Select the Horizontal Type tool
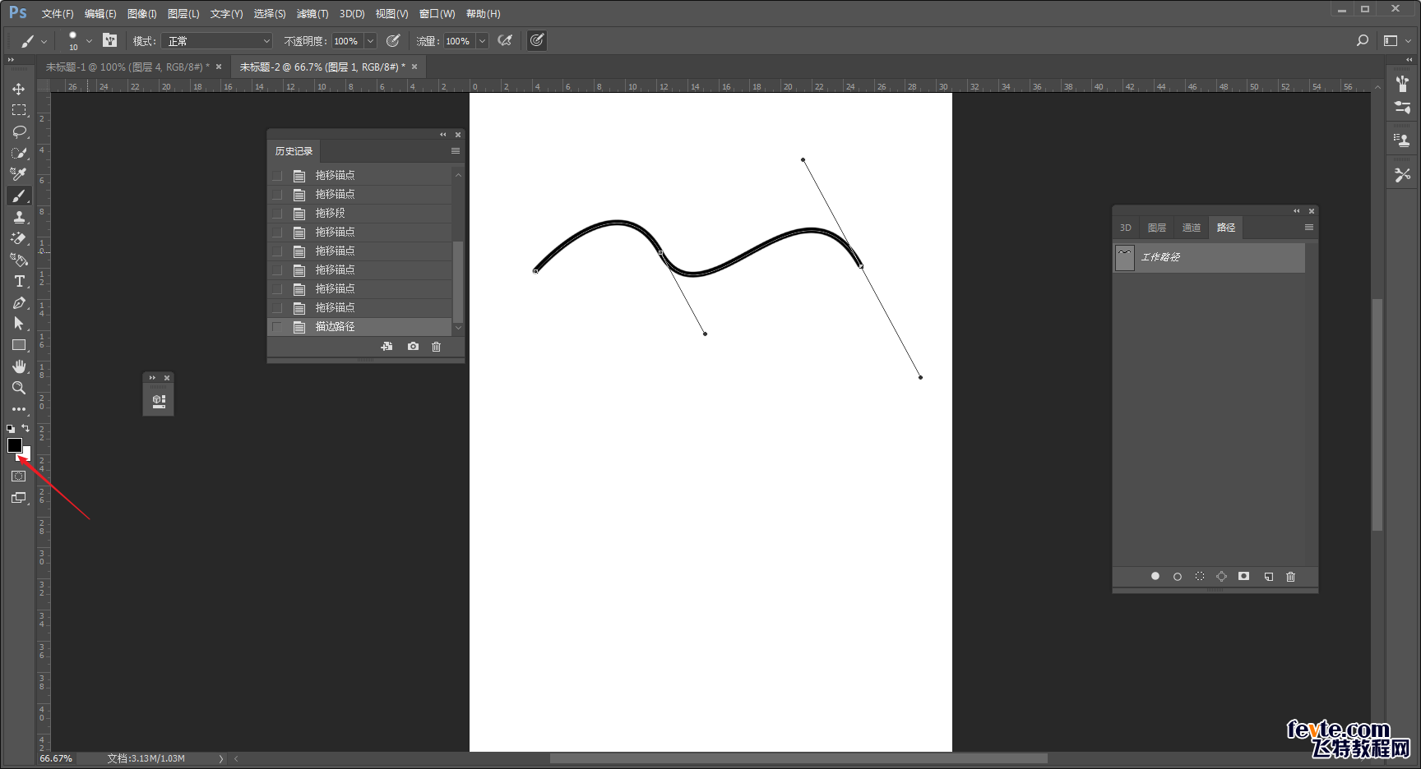This screenshot has width=1421, height=769. 19,281
